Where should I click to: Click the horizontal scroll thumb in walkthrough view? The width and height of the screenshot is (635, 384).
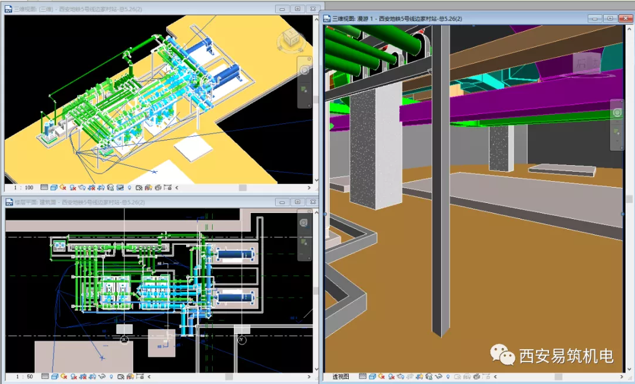558,377
